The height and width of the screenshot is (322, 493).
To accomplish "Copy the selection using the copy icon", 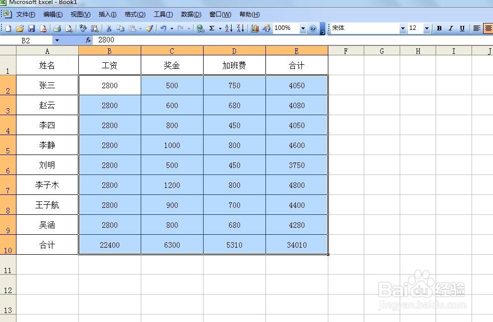I will point(120,28).
